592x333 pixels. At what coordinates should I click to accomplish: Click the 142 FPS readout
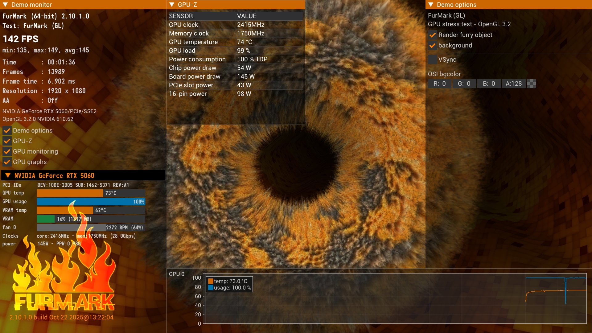21,39
